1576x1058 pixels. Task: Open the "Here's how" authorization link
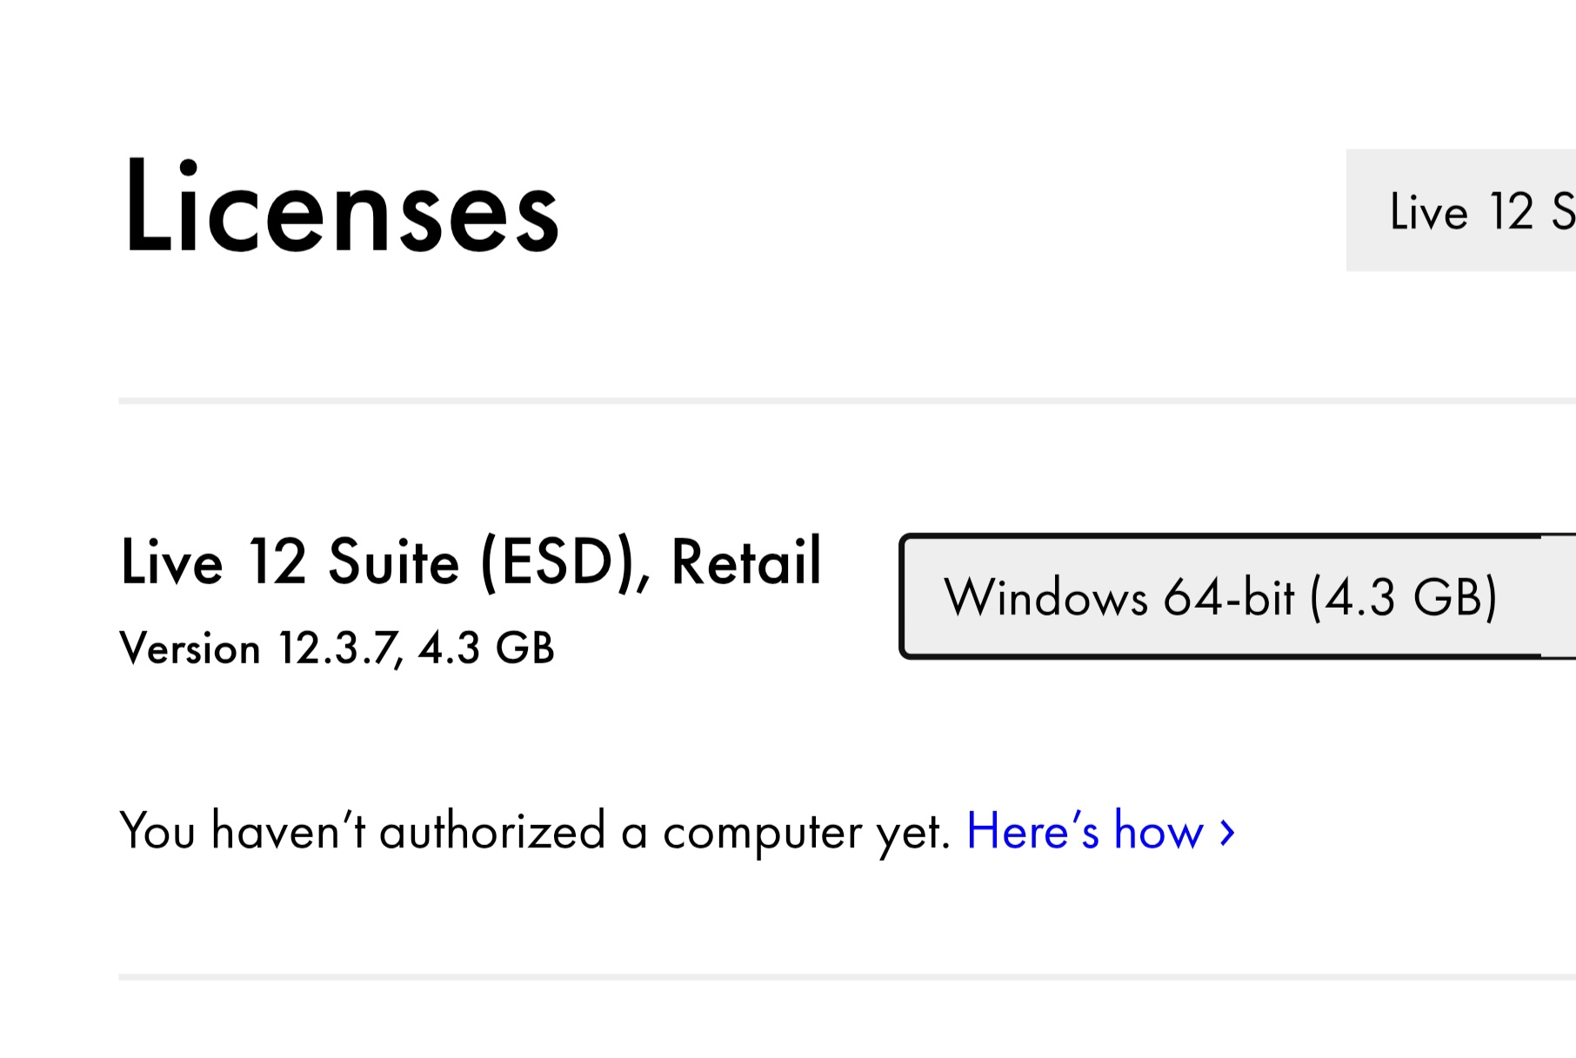(1084, 831)
